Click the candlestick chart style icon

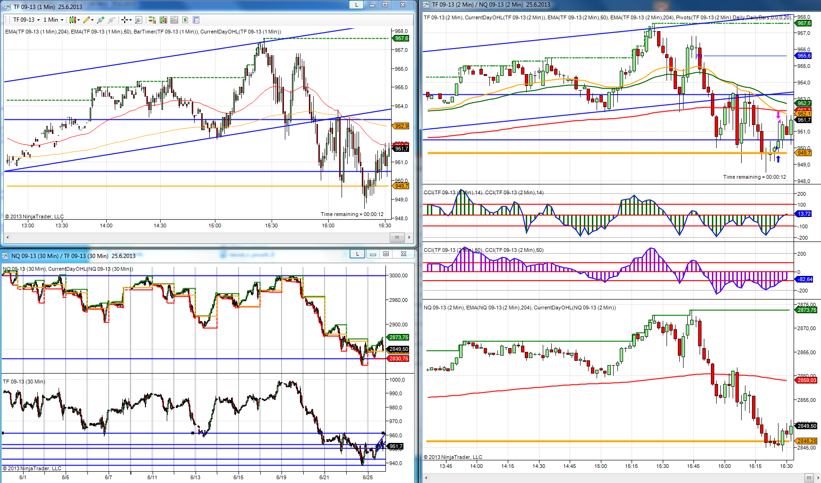72,20
